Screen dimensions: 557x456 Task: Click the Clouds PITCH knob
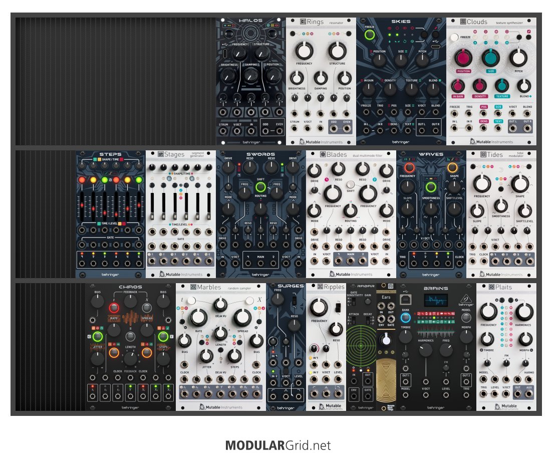pos(518,58)
